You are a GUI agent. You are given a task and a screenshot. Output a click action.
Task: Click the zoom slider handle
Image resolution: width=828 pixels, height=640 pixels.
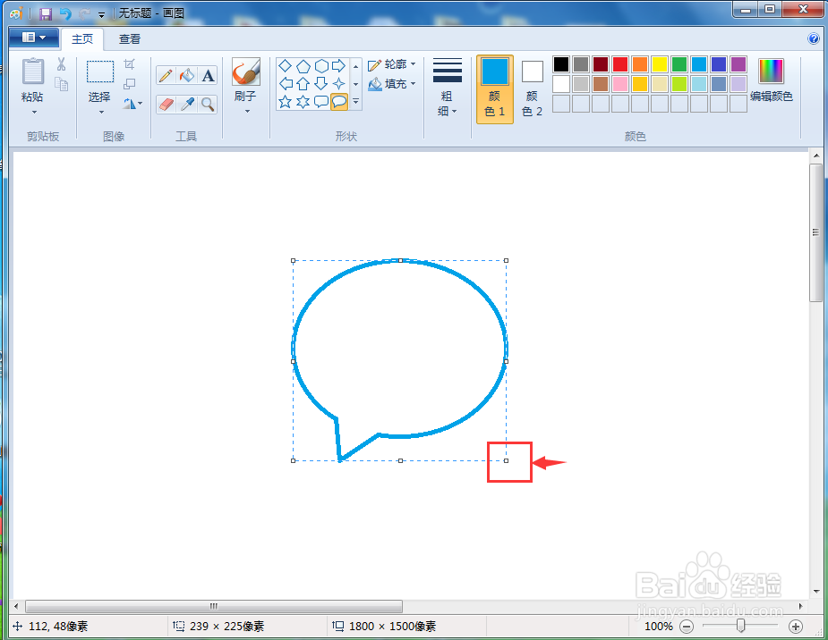tap(741, 626)
